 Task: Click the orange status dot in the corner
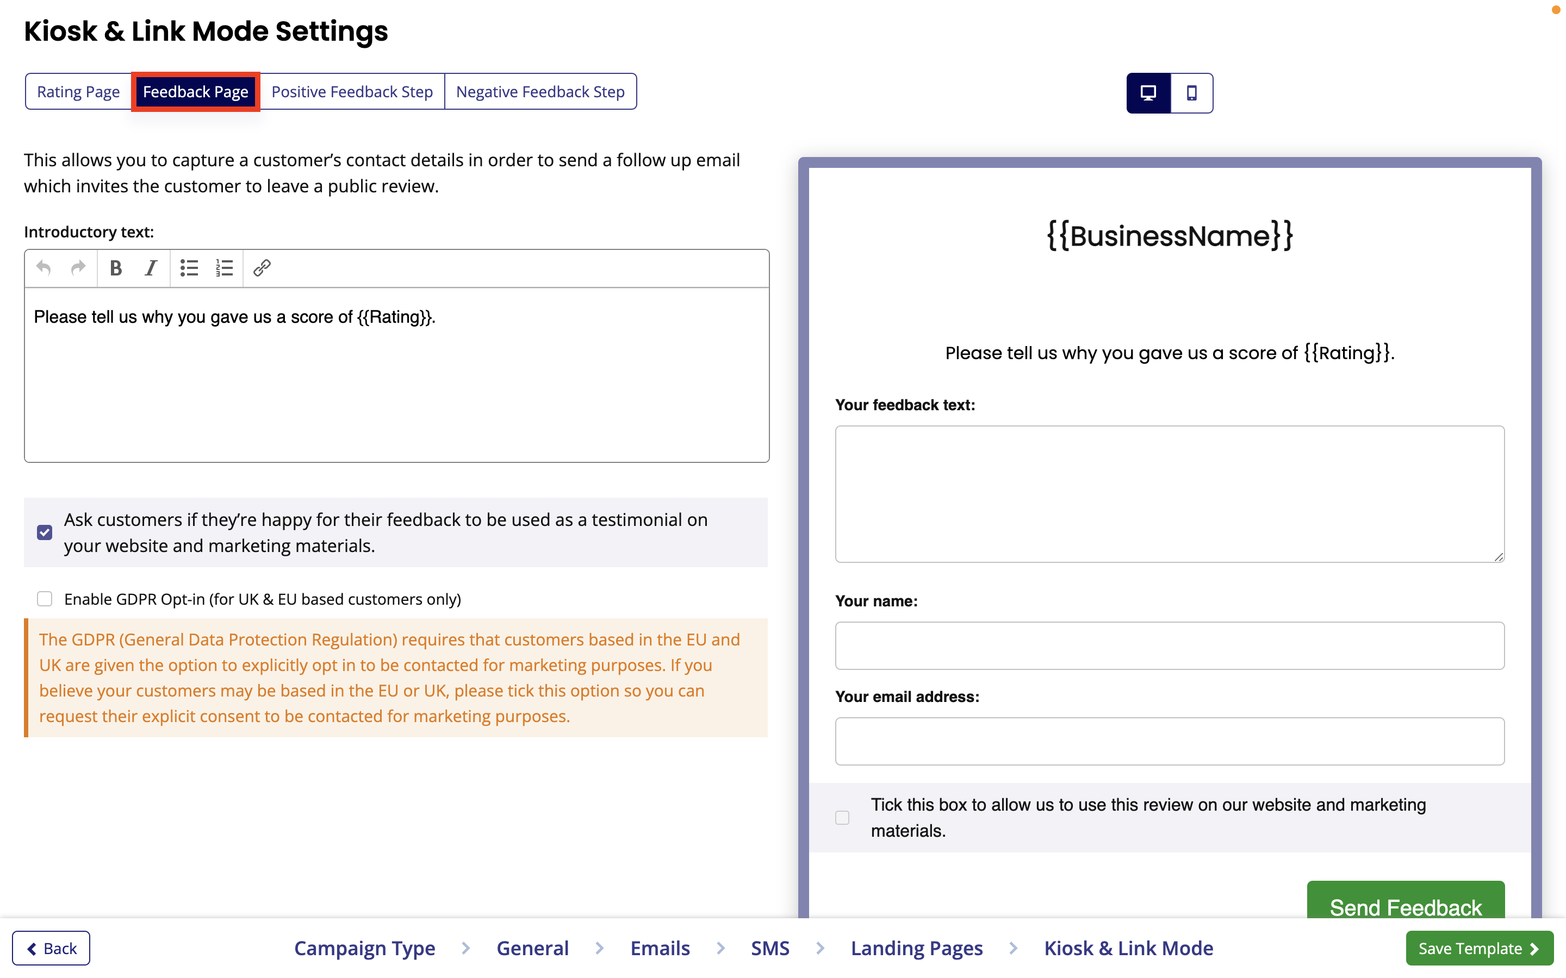pyautogui.click(x=1556, y=9)
